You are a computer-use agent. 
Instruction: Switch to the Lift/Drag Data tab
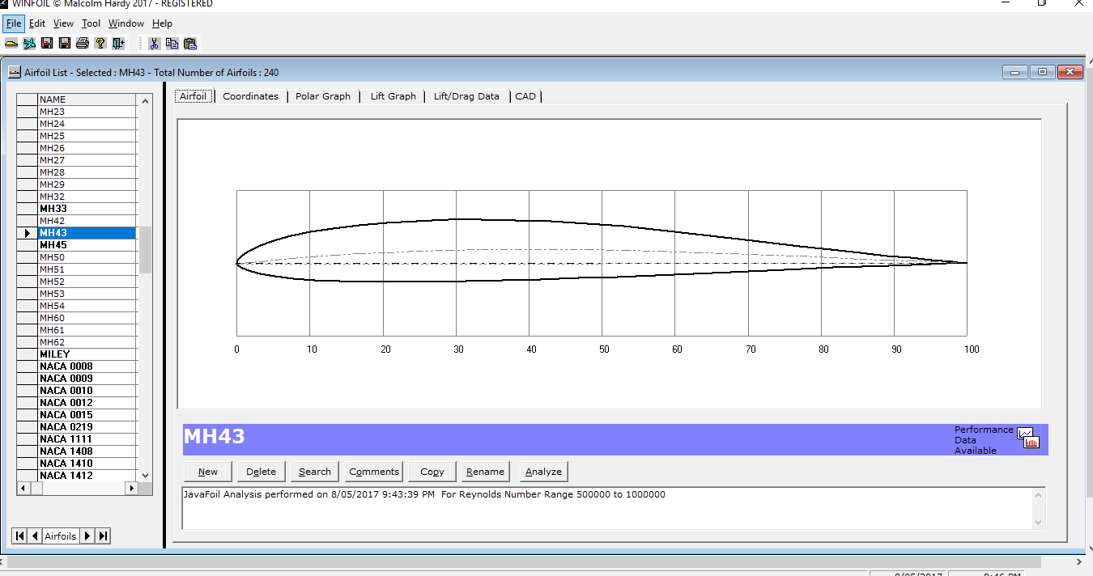[466, 95]
